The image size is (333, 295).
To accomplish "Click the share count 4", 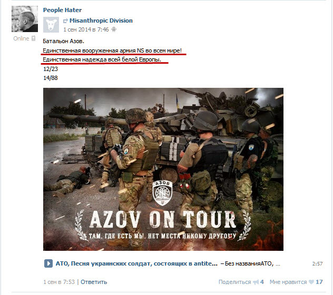I will [262, 282].
